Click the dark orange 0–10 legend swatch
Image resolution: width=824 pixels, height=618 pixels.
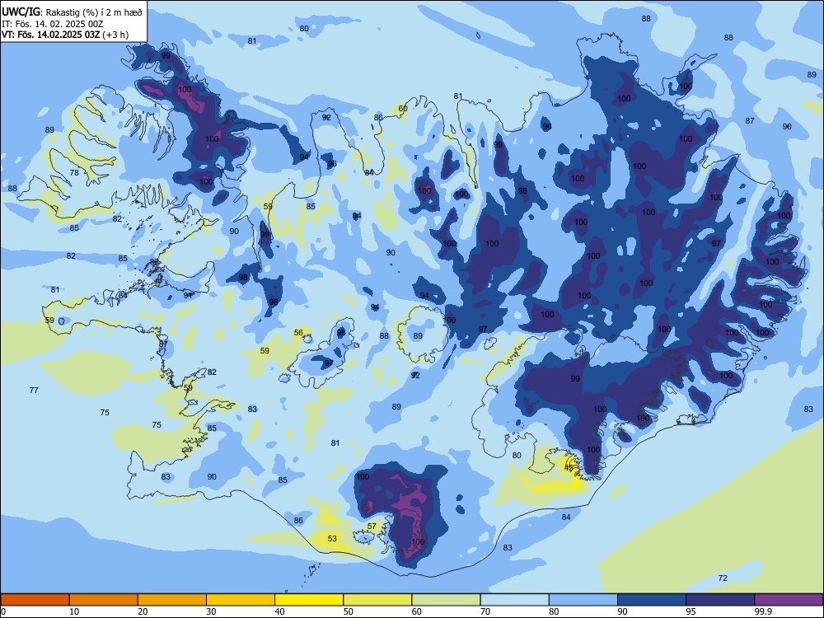point(35,600)
